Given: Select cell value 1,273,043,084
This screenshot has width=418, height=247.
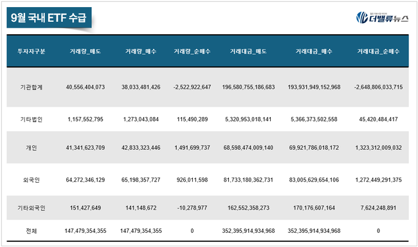Looking at the screenshot, I should click(141, 119).
